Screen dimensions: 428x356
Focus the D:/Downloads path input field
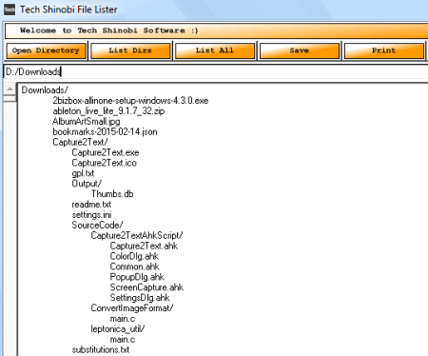[x=216, y=71]
